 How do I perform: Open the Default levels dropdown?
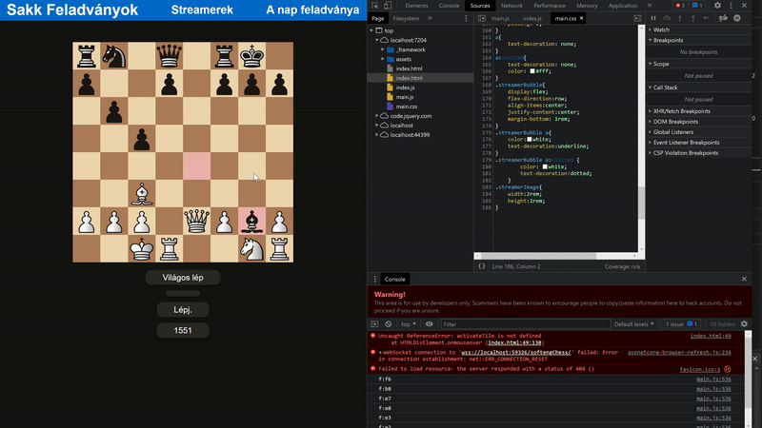point(633,324)
